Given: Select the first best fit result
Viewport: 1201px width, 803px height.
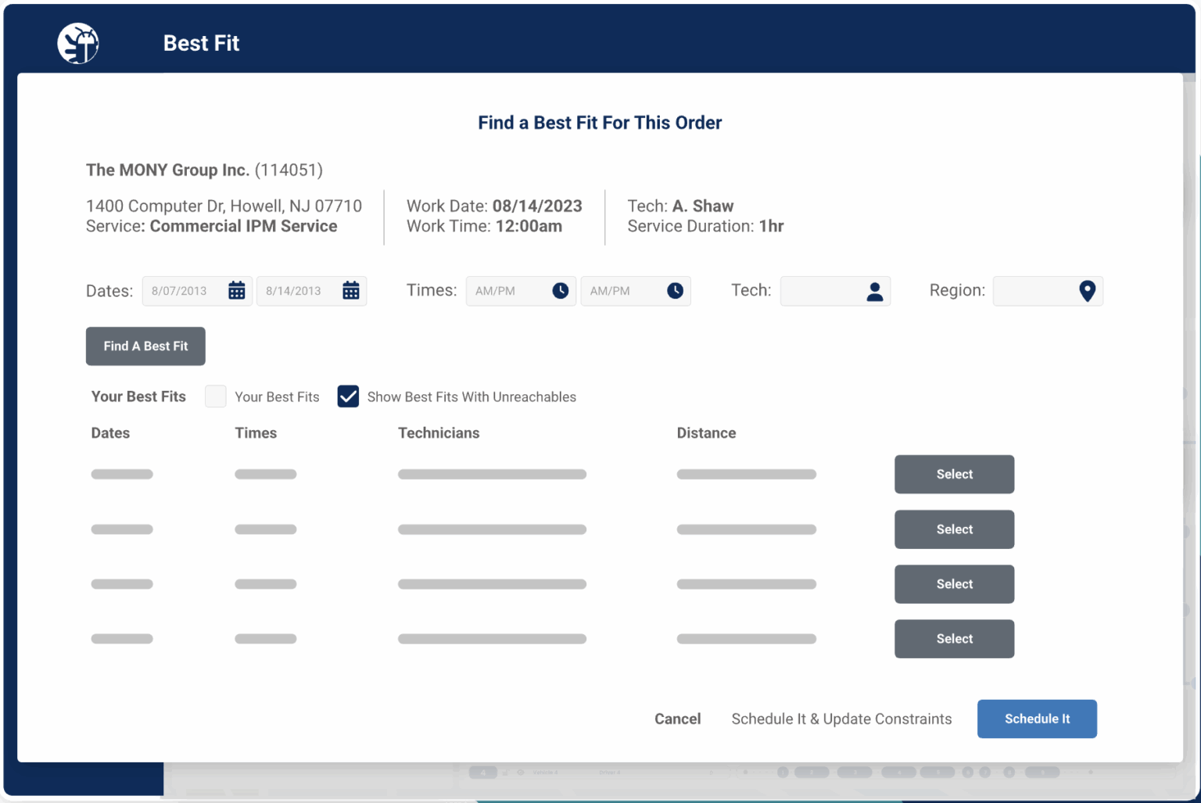Looking at the screenshot, I should pyautogui.click(x=954, y=474).
